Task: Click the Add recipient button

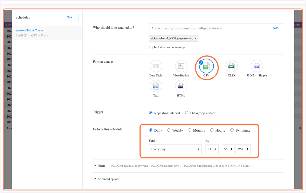Action: click(x=275, y=28)
